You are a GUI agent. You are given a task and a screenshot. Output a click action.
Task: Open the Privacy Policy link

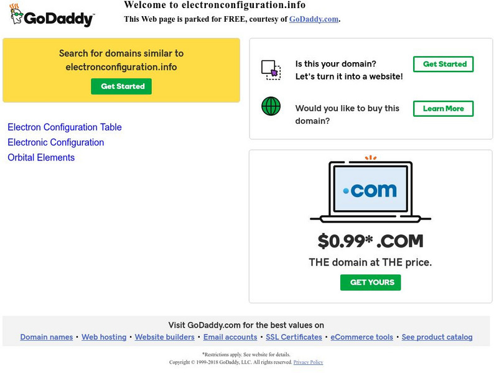tap(308, 362)
